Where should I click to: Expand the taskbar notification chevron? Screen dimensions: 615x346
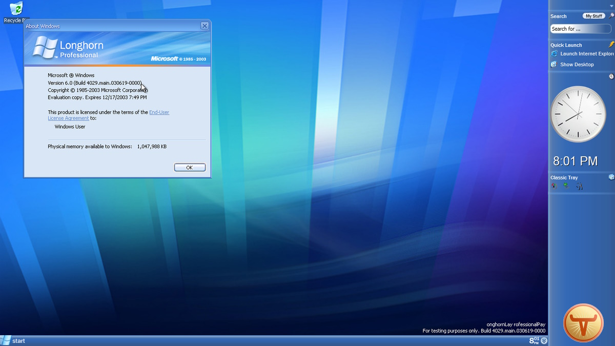544,341
